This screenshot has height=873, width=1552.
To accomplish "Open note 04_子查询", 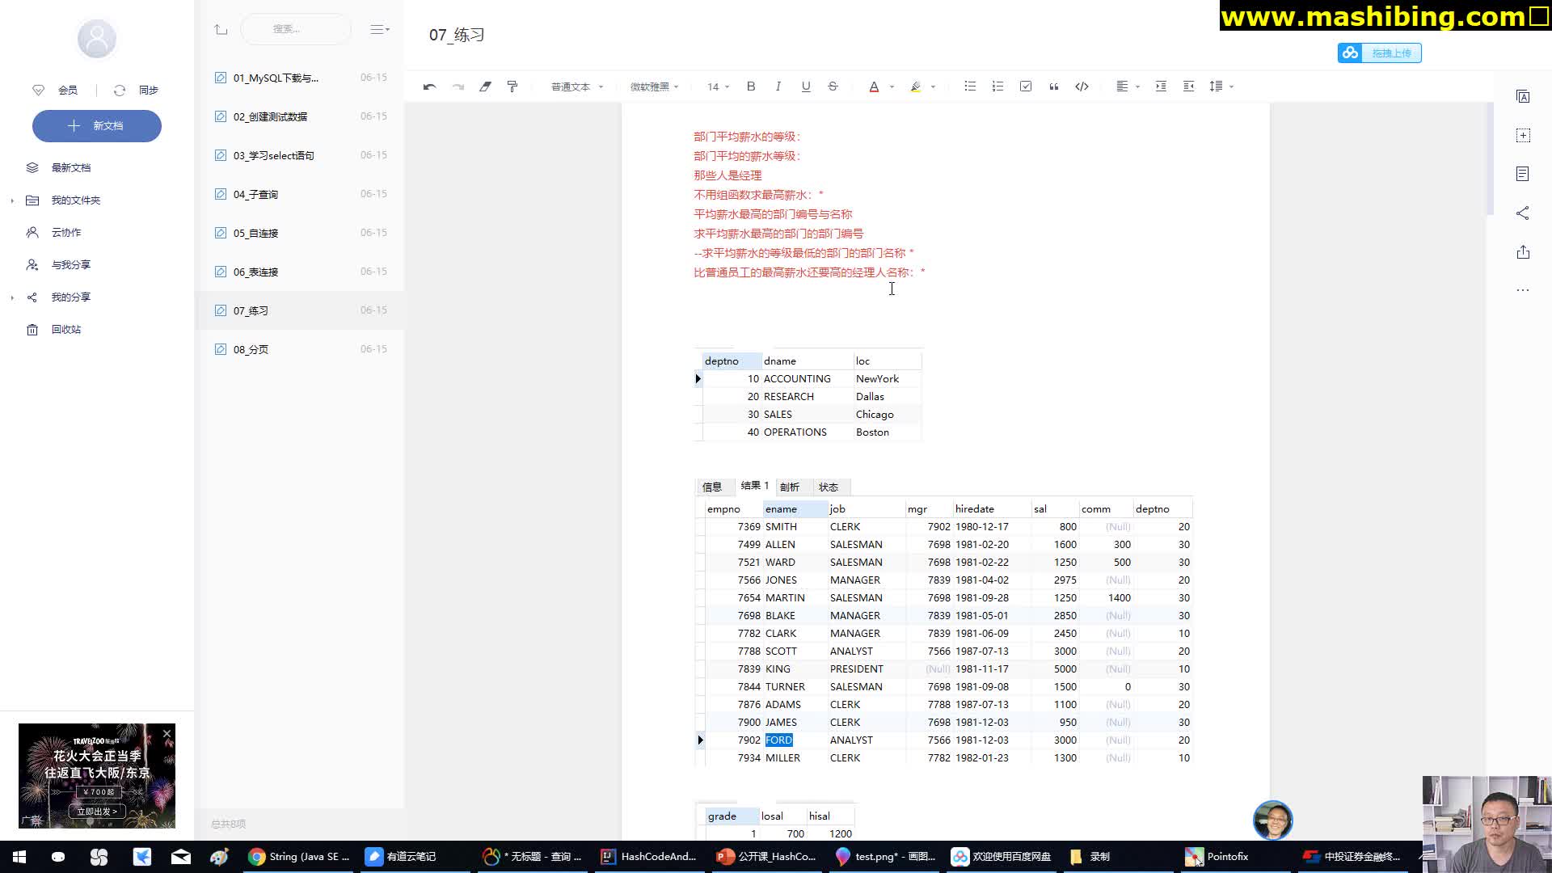I will (x=300, y=194).
